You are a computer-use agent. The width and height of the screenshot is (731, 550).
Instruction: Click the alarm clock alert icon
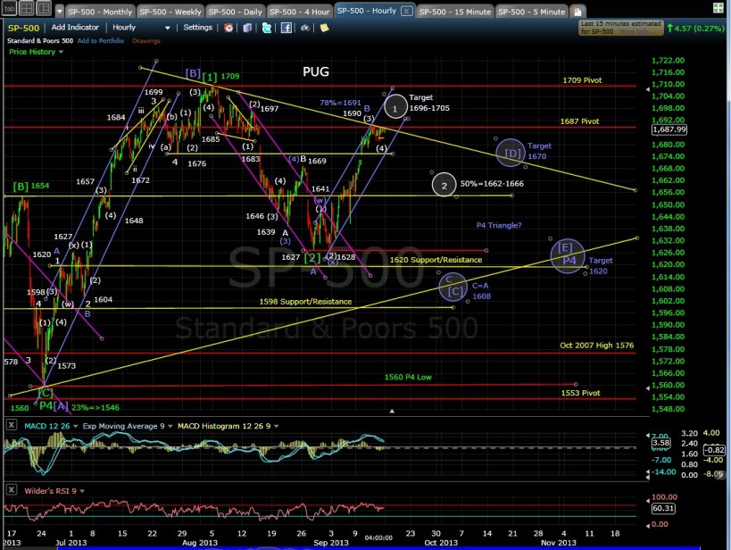click(228, 28)
